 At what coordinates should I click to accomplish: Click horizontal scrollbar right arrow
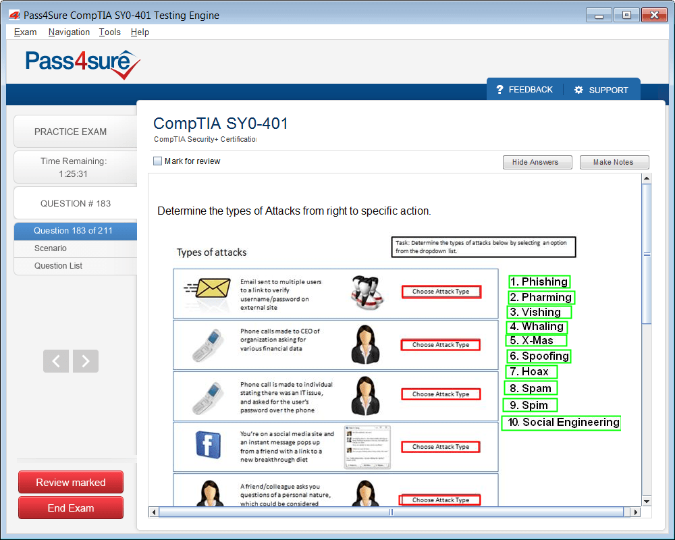tap(635, 512)
